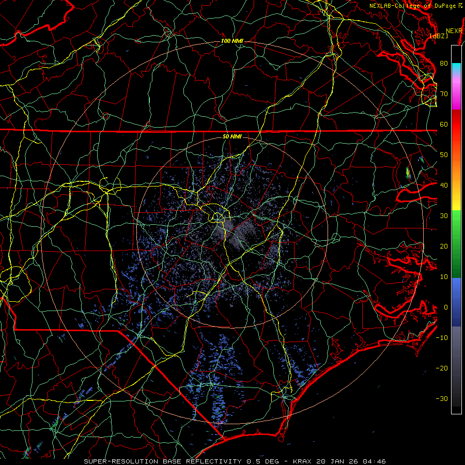Image resolution: width=465 pixels, height=465 pixels.
Task: Click the 30 dBZ scale value
Action: pos(444,215)
